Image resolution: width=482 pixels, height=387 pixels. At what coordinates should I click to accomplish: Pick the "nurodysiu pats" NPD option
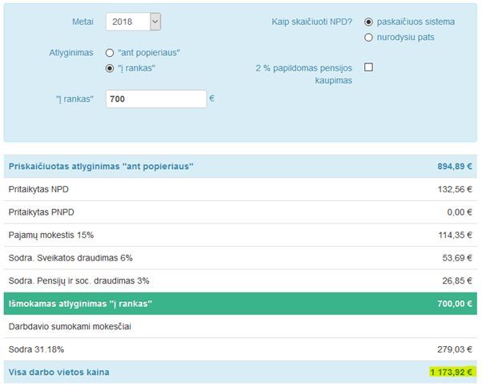tap(368, 37)
